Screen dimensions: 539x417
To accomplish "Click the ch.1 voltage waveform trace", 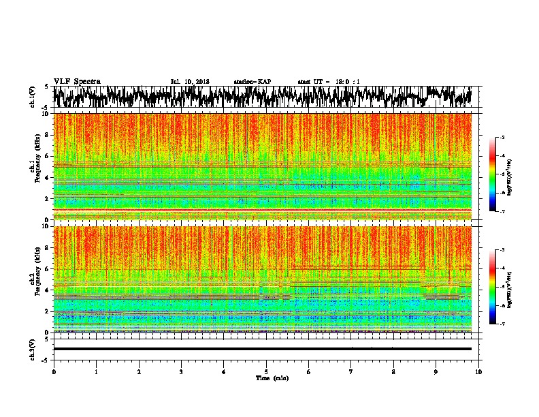I will point(262,97).
